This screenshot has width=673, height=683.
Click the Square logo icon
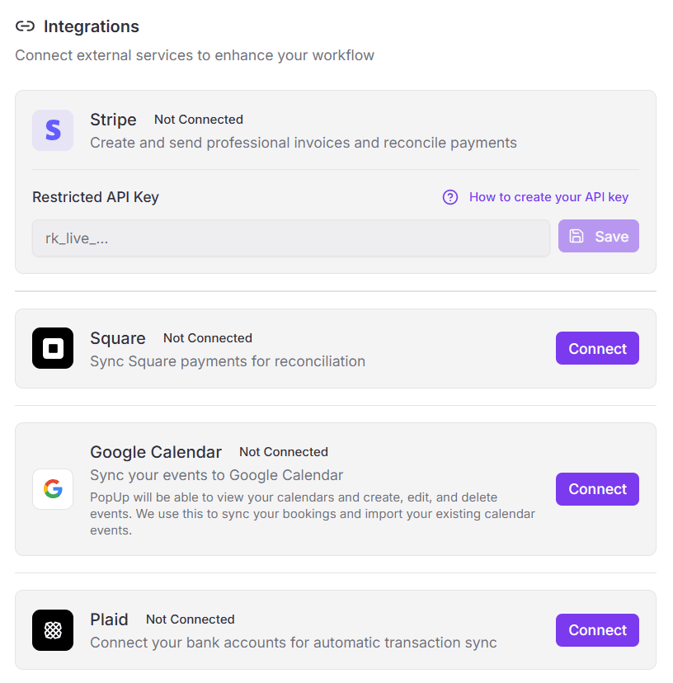52,347
